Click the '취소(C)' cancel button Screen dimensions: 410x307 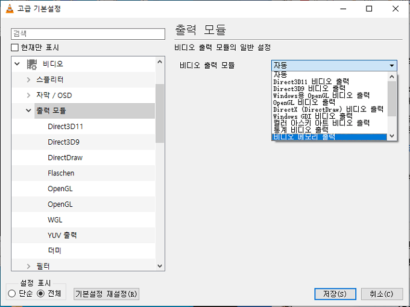point(382,294)
